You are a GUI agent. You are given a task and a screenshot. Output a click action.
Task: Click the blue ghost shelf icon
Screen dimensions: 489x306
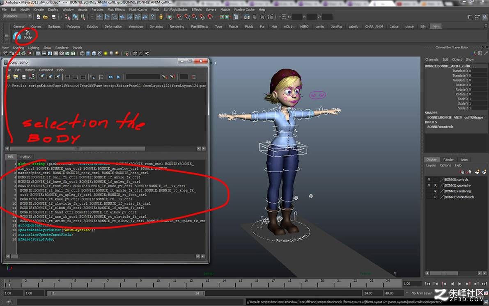[17, 36]
